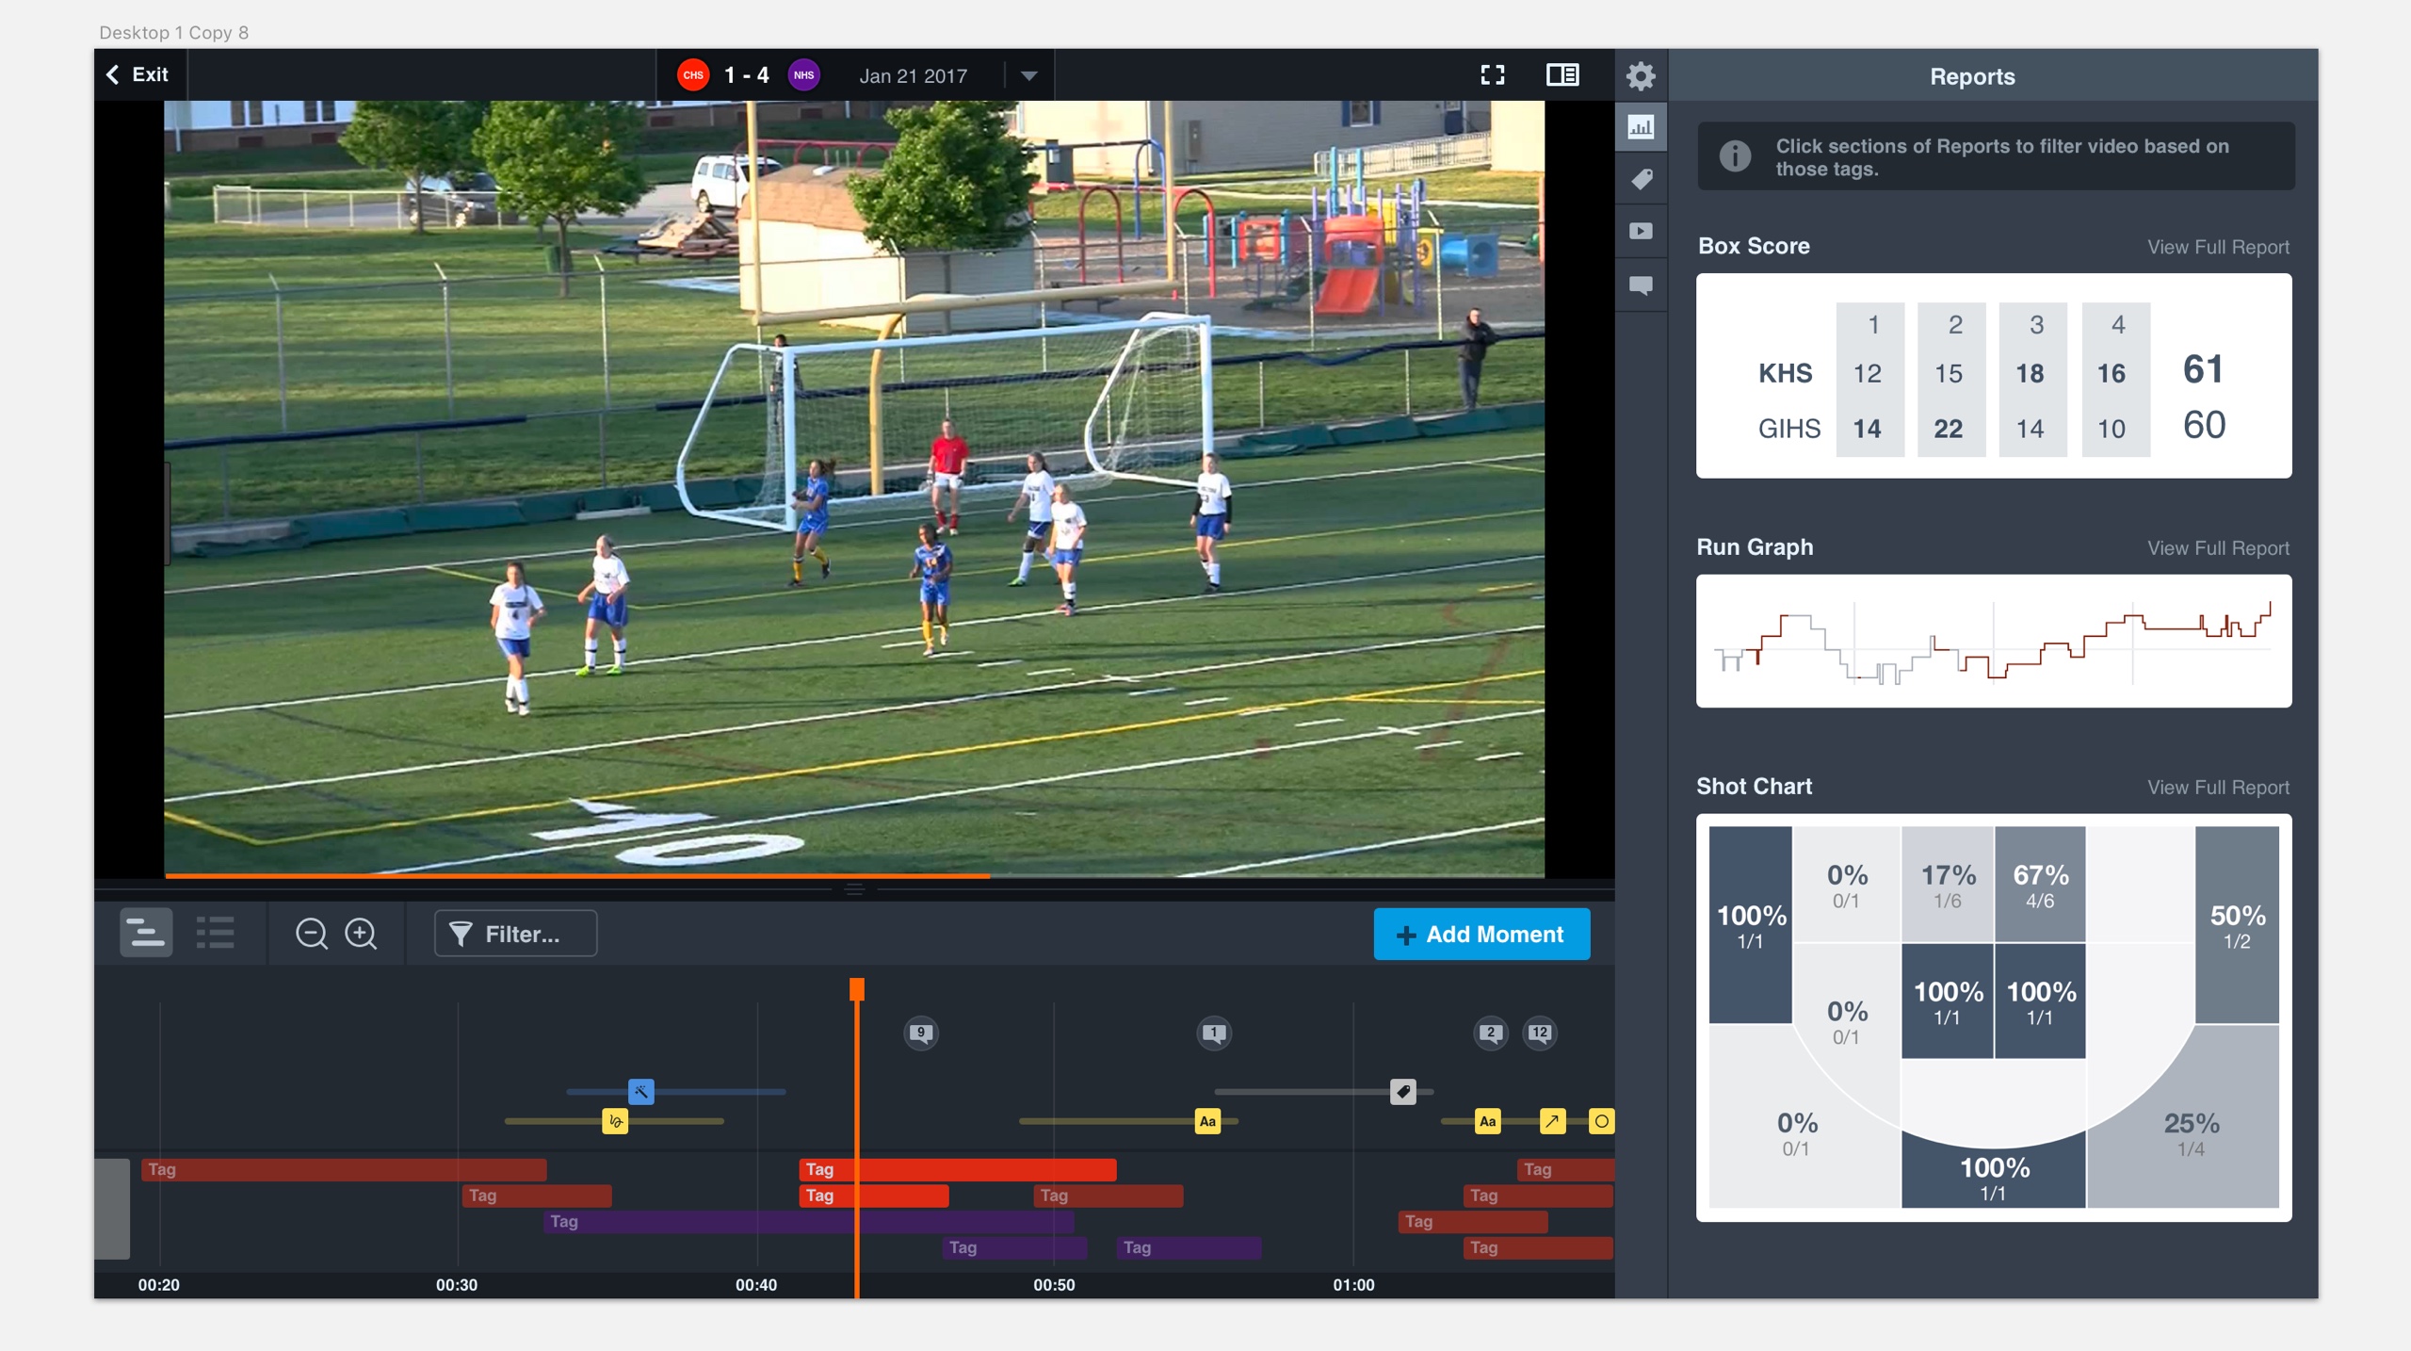This screenshot has height=1351, width=2411.
Task: Enter fullscreen video mode
Action: click(x=1493, y=74)
